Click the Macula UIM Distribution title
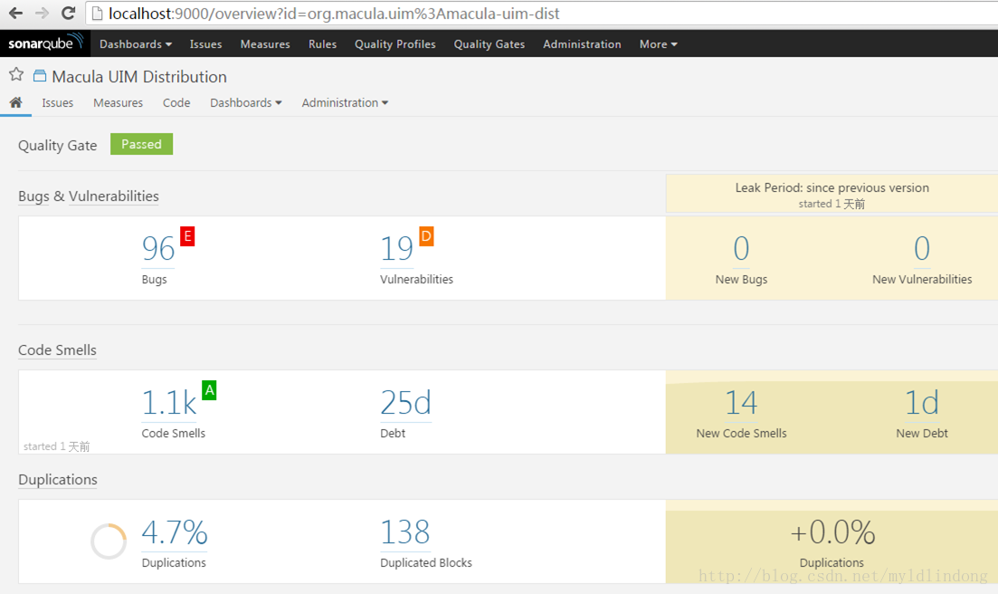998x594 pixels. (x=139, y=76)
